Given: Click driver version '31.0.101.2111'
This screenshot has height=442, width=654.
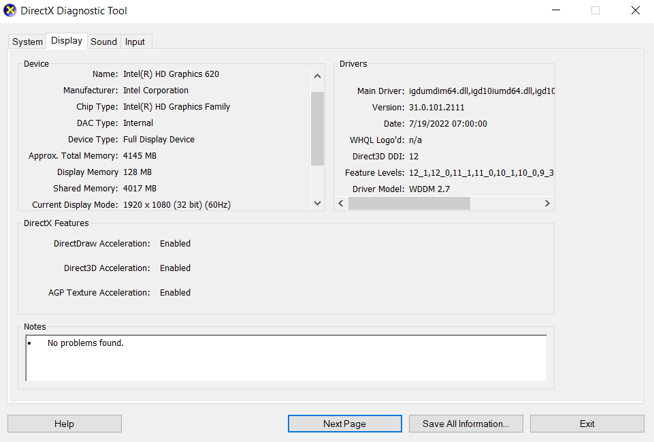Looking at the screenshot, I should pyautogui.click(x=436, y=108).
